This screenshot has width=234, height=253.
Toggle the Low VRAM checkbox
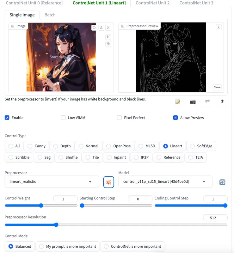click(63, 118)
